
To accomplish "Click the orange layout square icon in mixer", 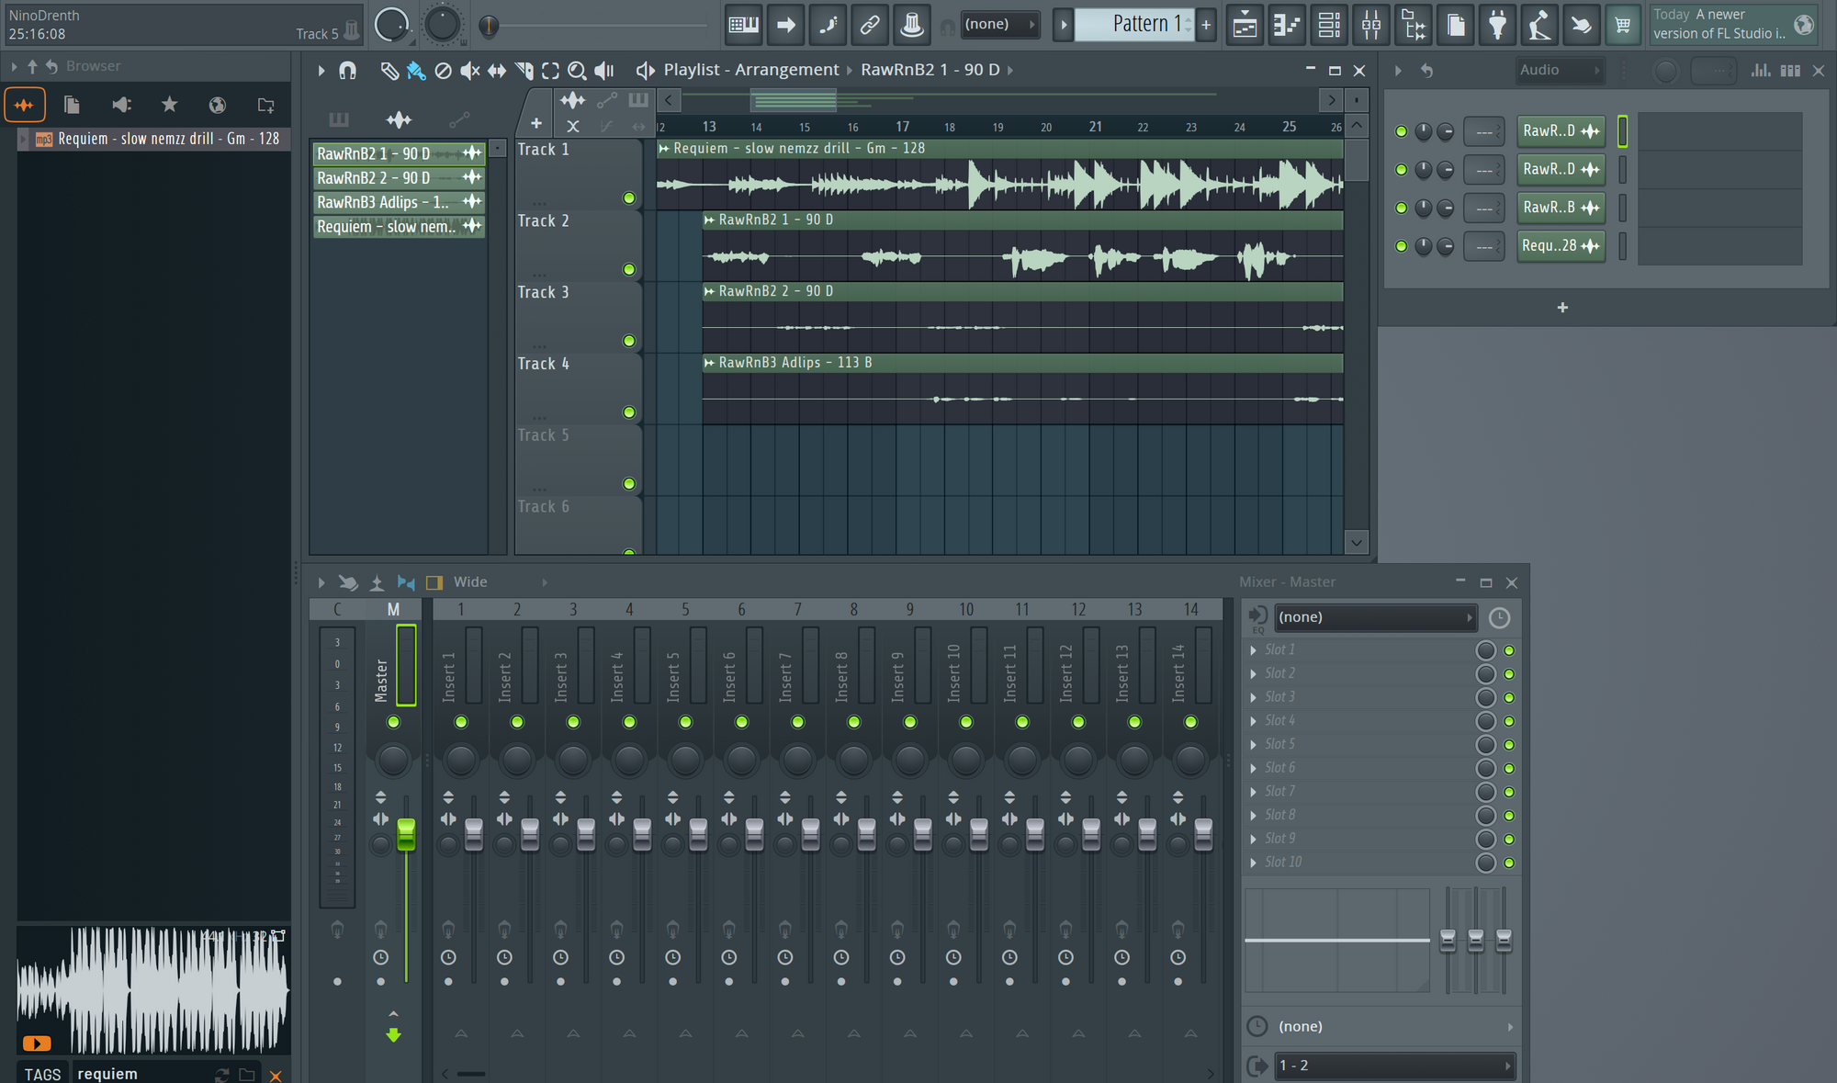I will (x=434, y=581).
